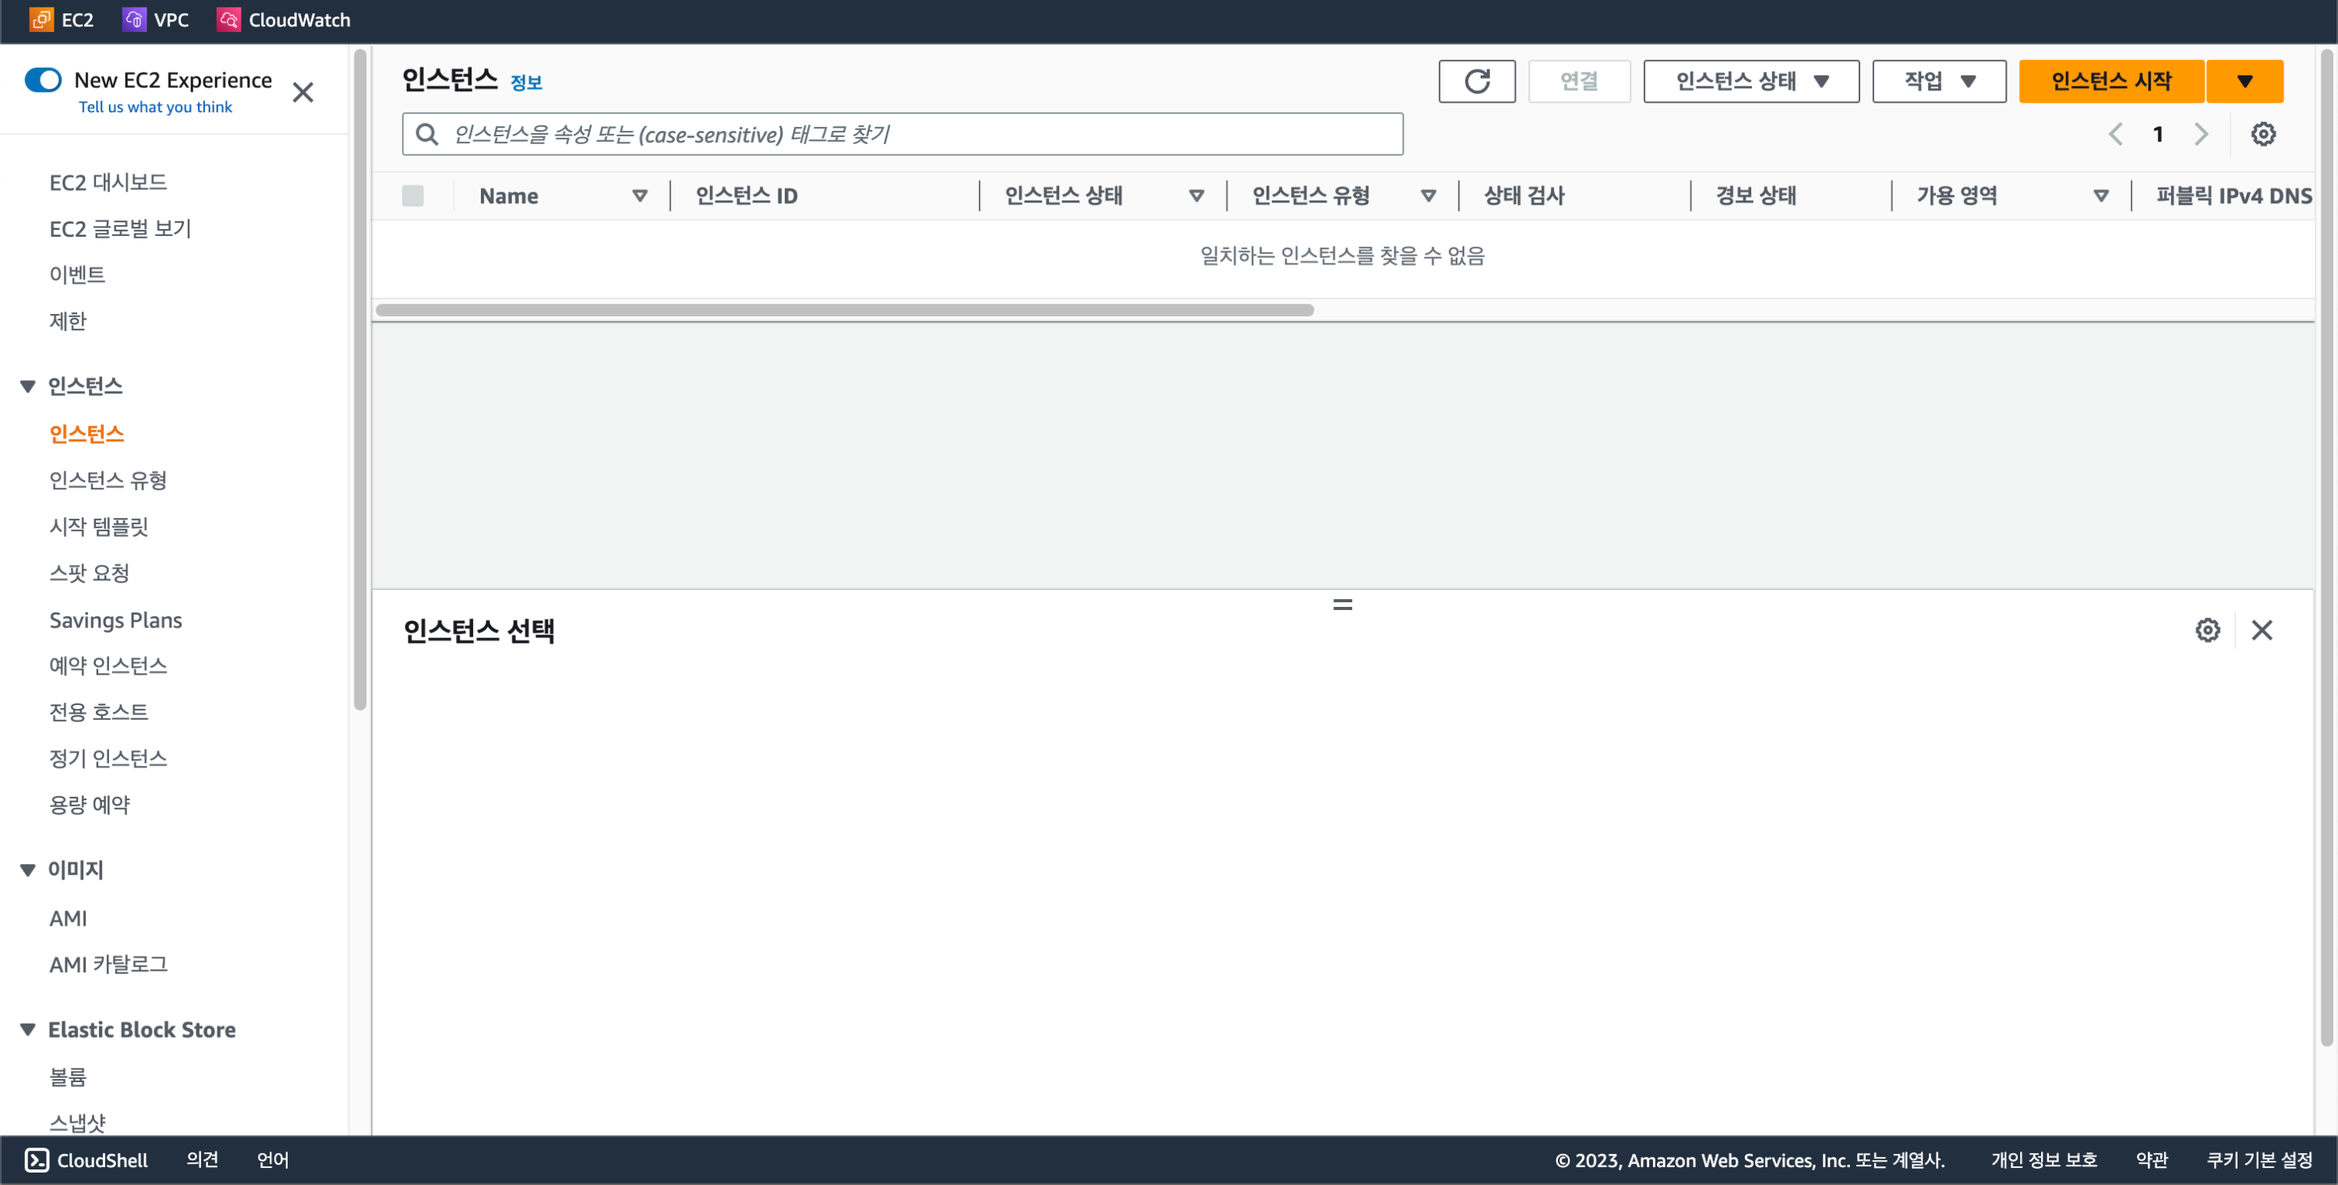2338x1185 pixels.
Task: Click the EC2 service shortcut icon
Action: click(x=41, y=20)
